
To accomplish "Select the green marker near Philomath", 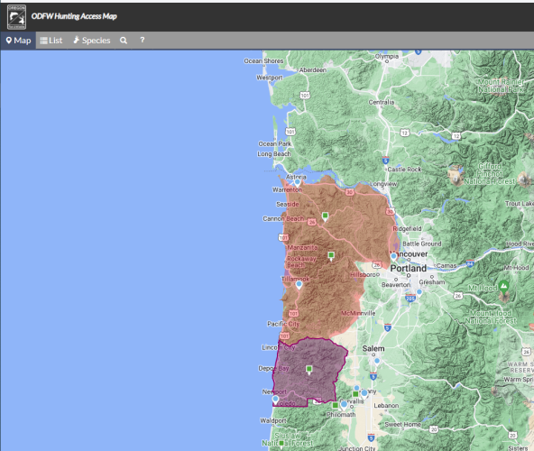I will (x=336, y=405).
